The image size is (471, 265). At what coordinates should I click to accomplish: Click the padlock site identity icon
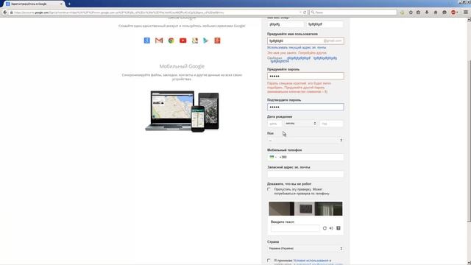12,13
